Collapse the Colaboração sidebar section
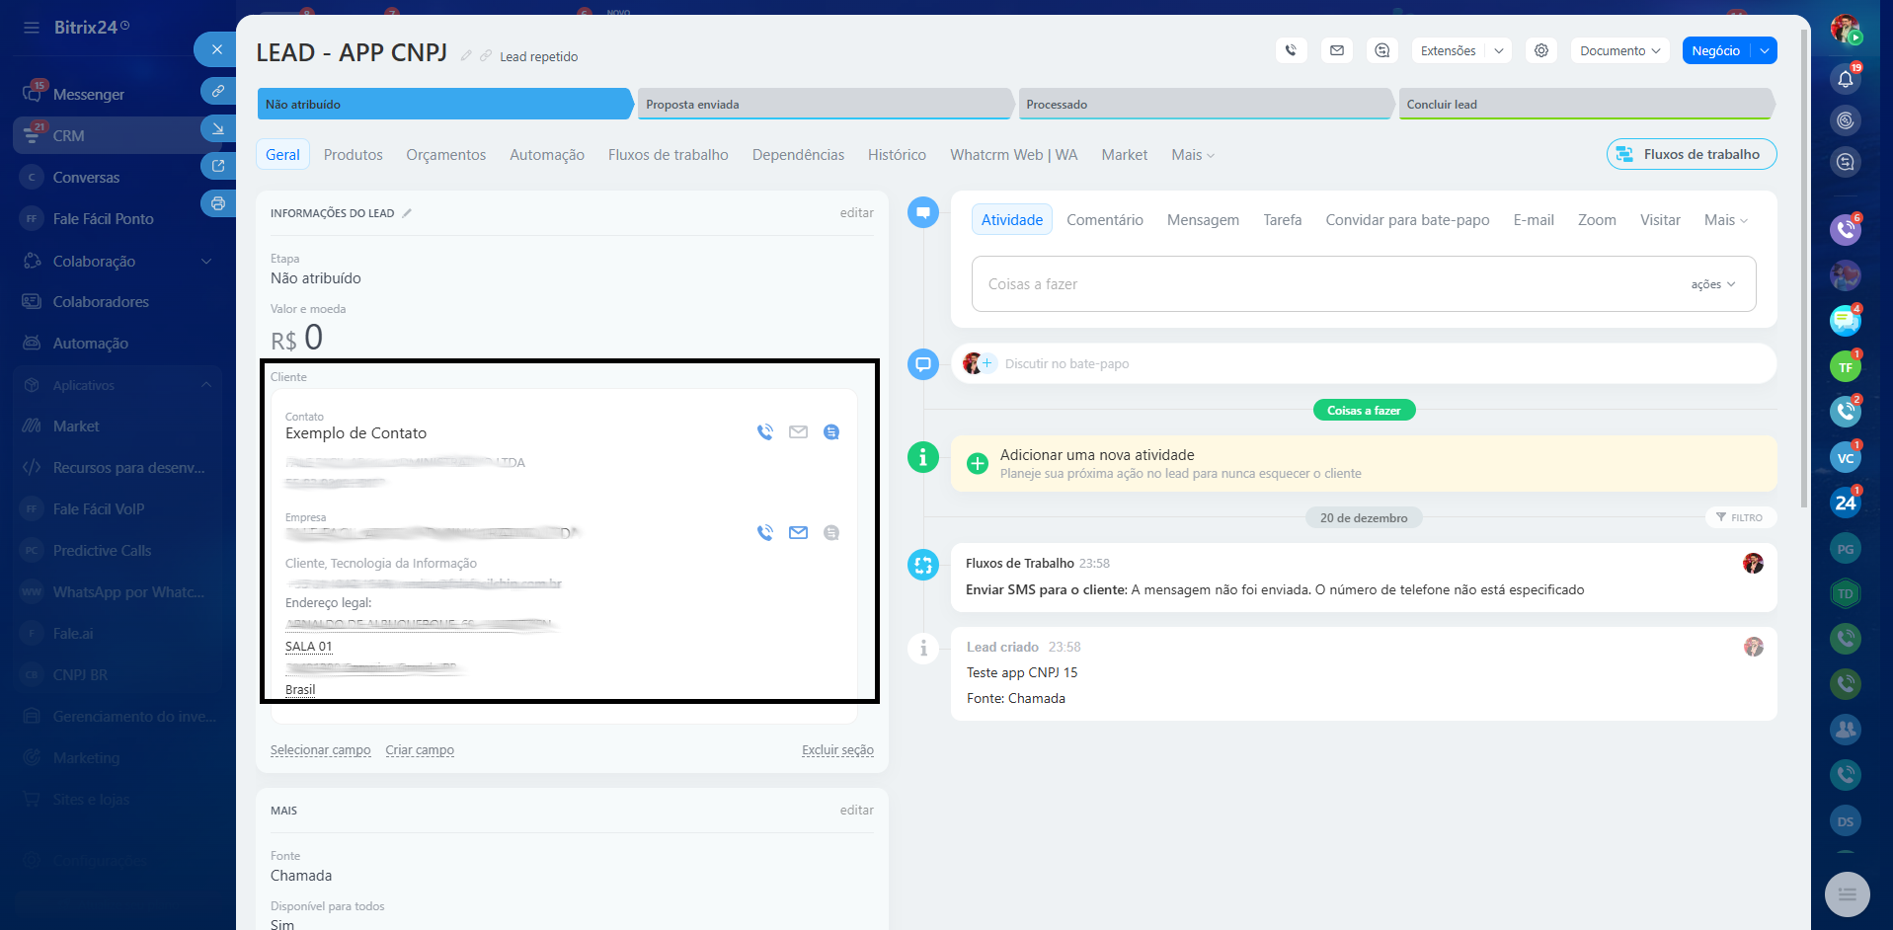Viewport: 1893px width, 930px height. point(206,262)
